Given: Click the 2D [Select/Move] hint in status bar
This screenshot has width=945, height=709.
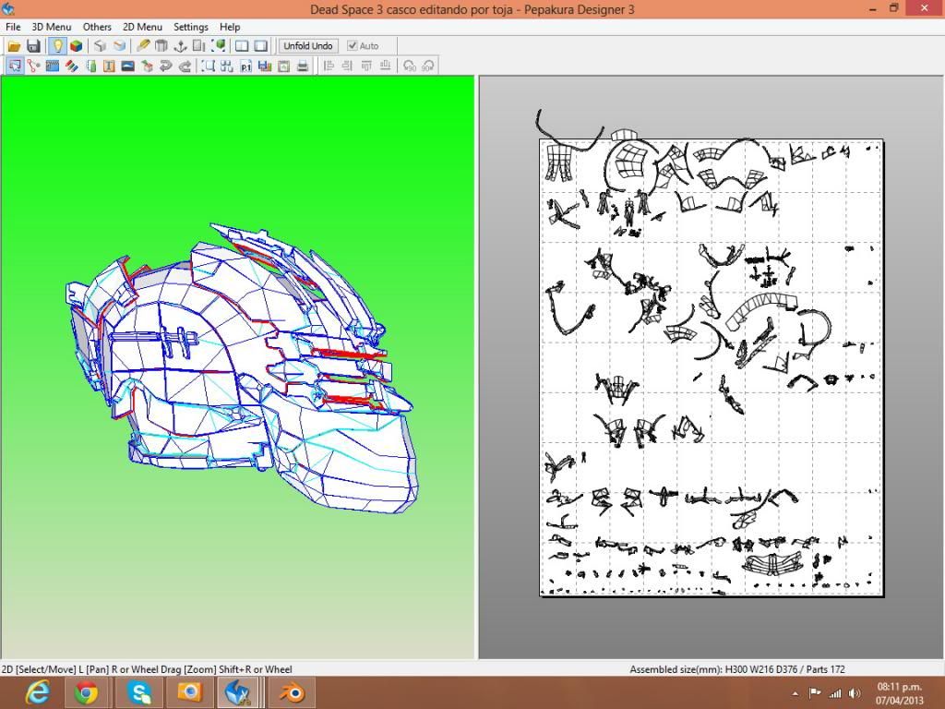Looking at the screenshot, I should [147, 669].
